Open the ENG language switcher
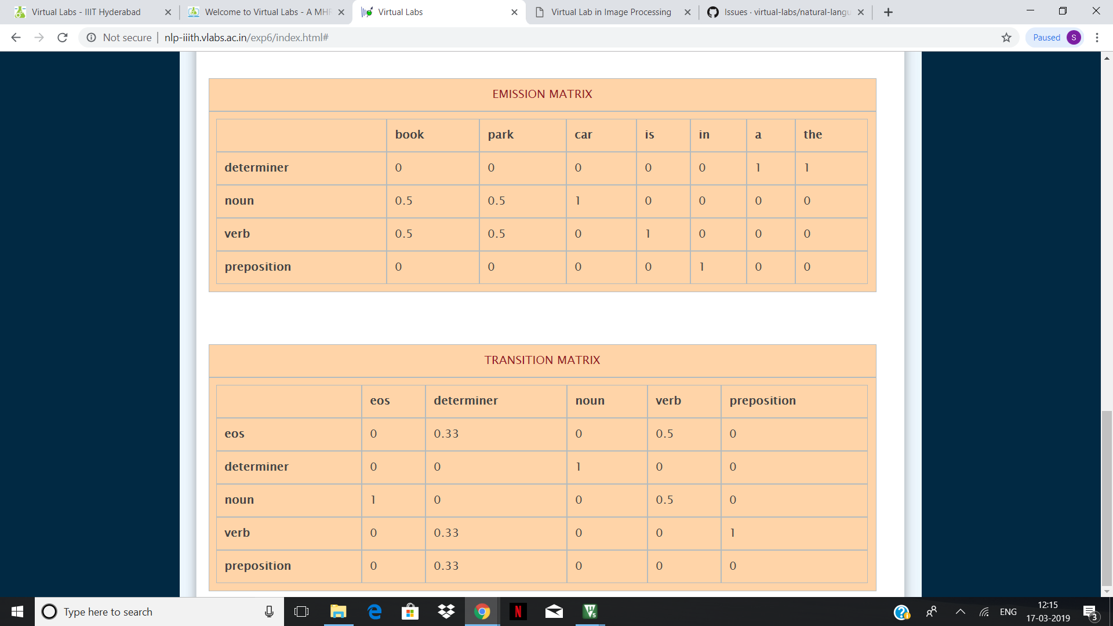This screenshot has width=1113, height=626. coord(1009,612)
